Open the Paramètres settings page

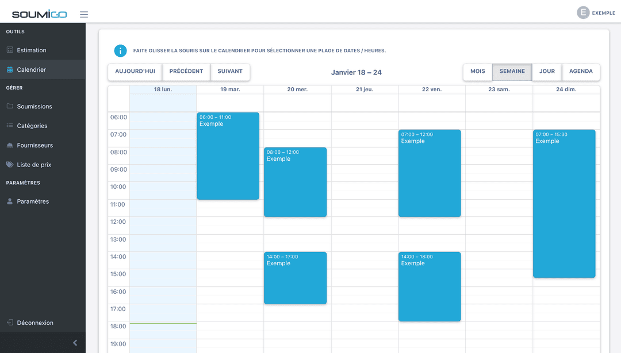(x=33, y=201)
